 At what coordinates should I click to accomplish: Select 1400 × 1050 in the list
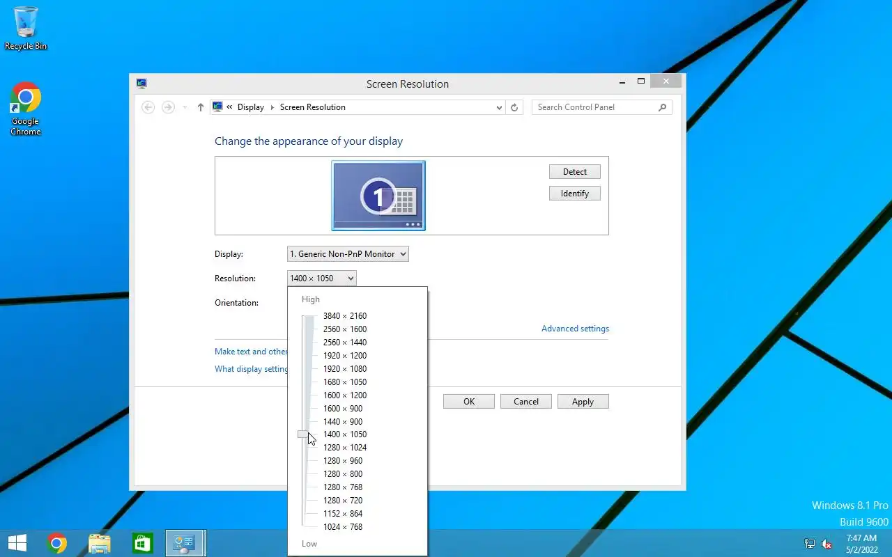point(345,434)
